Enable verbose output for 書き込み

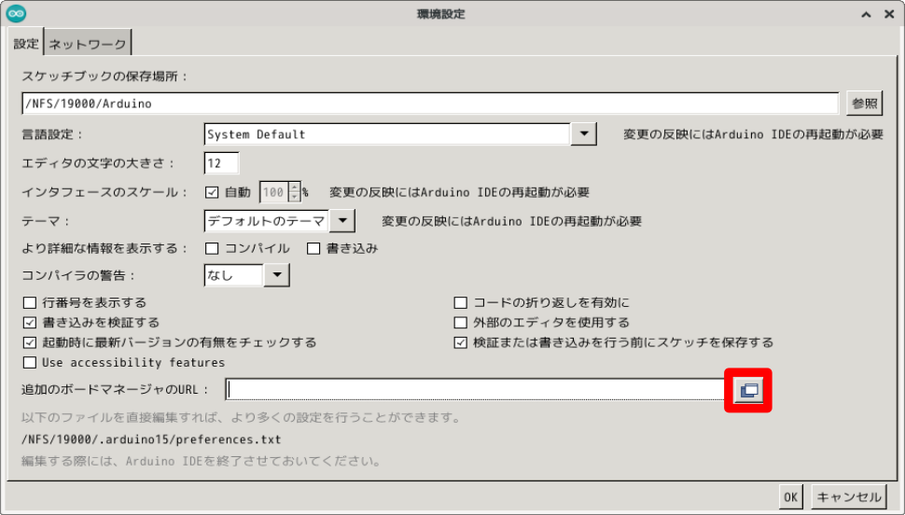click(x=313, y=248)
